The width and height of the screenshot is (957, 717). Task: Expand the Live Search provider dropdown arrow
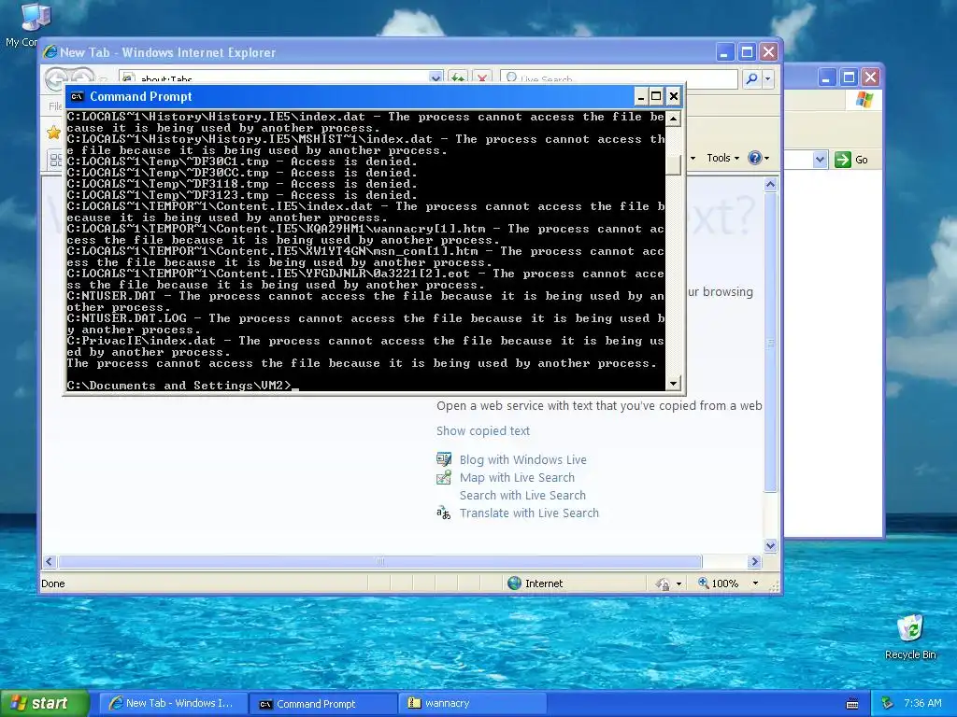click(x=768, y=78)
